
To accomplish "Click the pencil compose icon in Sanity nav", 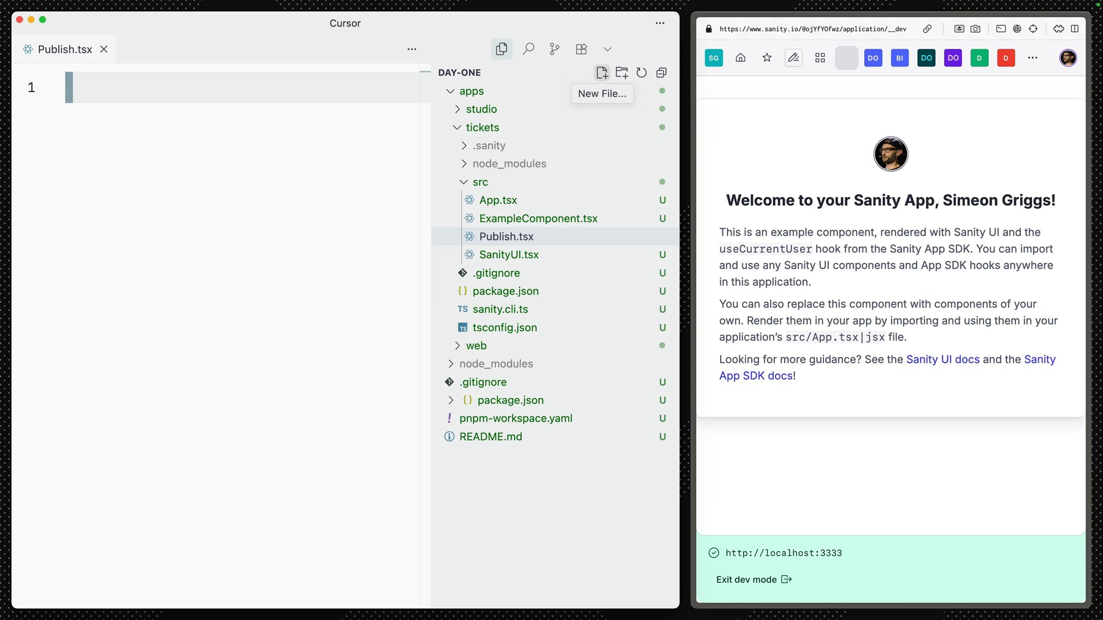I will (793, 58).
